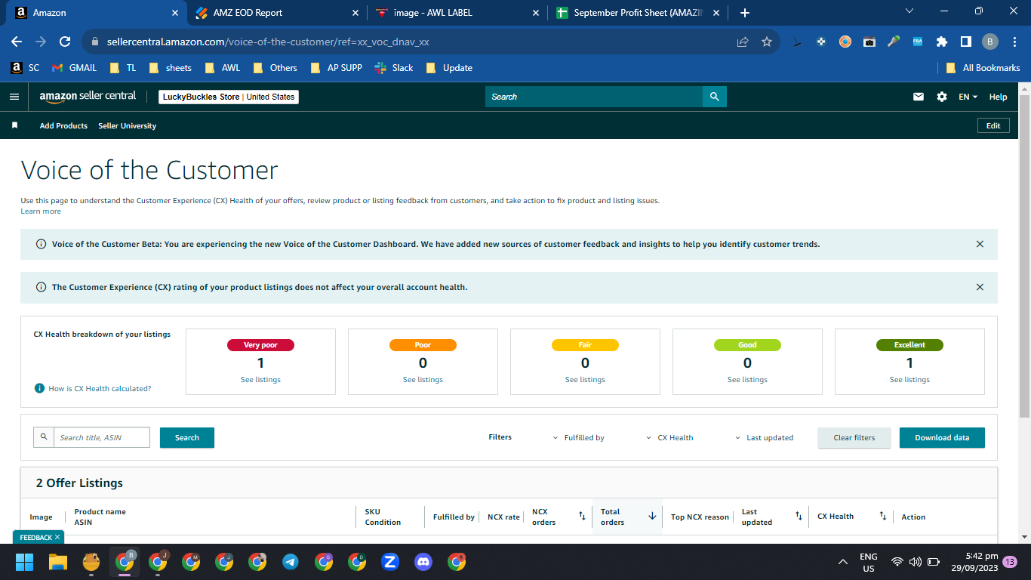
Task: Expand the Fulfilled by filter
Action: pos(580,437)
